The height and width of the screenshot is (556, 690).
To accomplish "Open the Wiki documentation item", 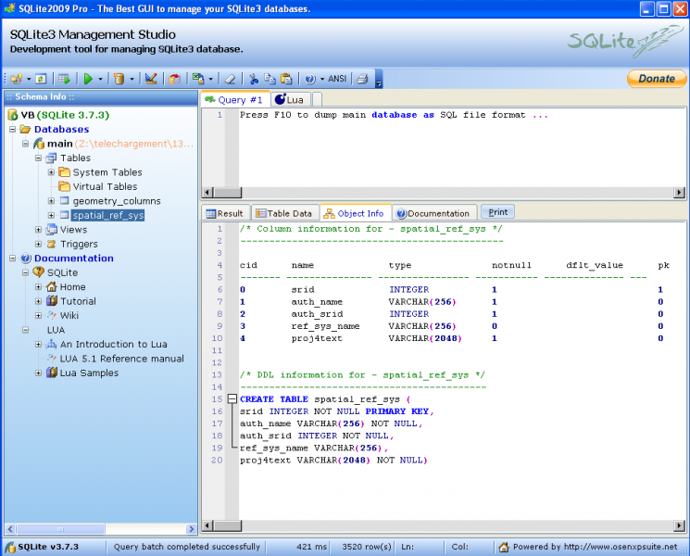I will pos(69,316).
